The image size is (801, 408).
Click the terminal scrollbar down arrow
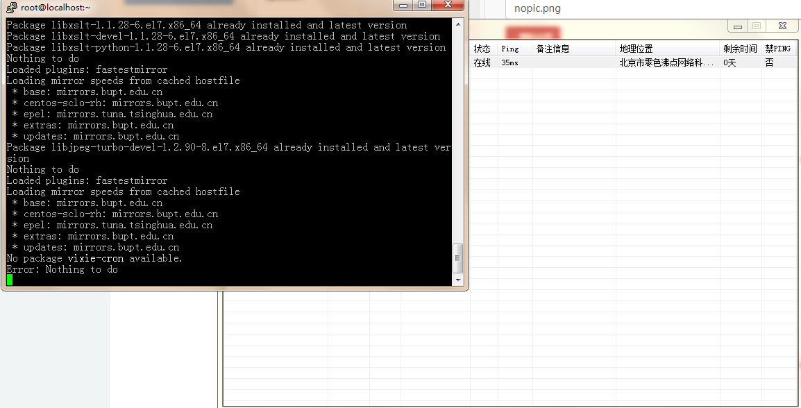[x=458, y=280]
